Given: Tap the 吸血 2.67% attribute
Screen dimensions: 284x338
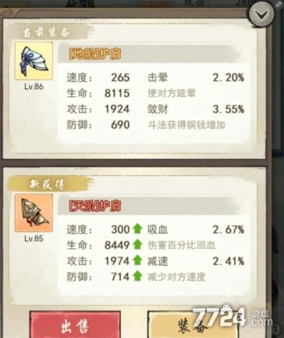Looking at the screenshot, I should click(x=195, y=230).
